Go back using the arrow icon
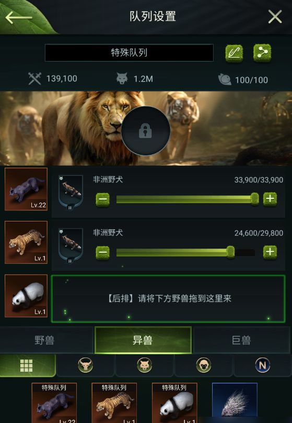 click(19, 17)
